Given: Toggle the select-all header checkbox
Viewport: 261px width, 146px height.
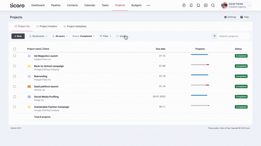Looking at the screenshot, I should [15, 49].
